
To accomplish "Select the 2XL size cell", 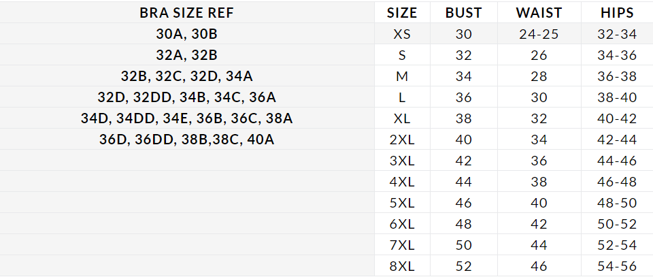I will point(402,139).
